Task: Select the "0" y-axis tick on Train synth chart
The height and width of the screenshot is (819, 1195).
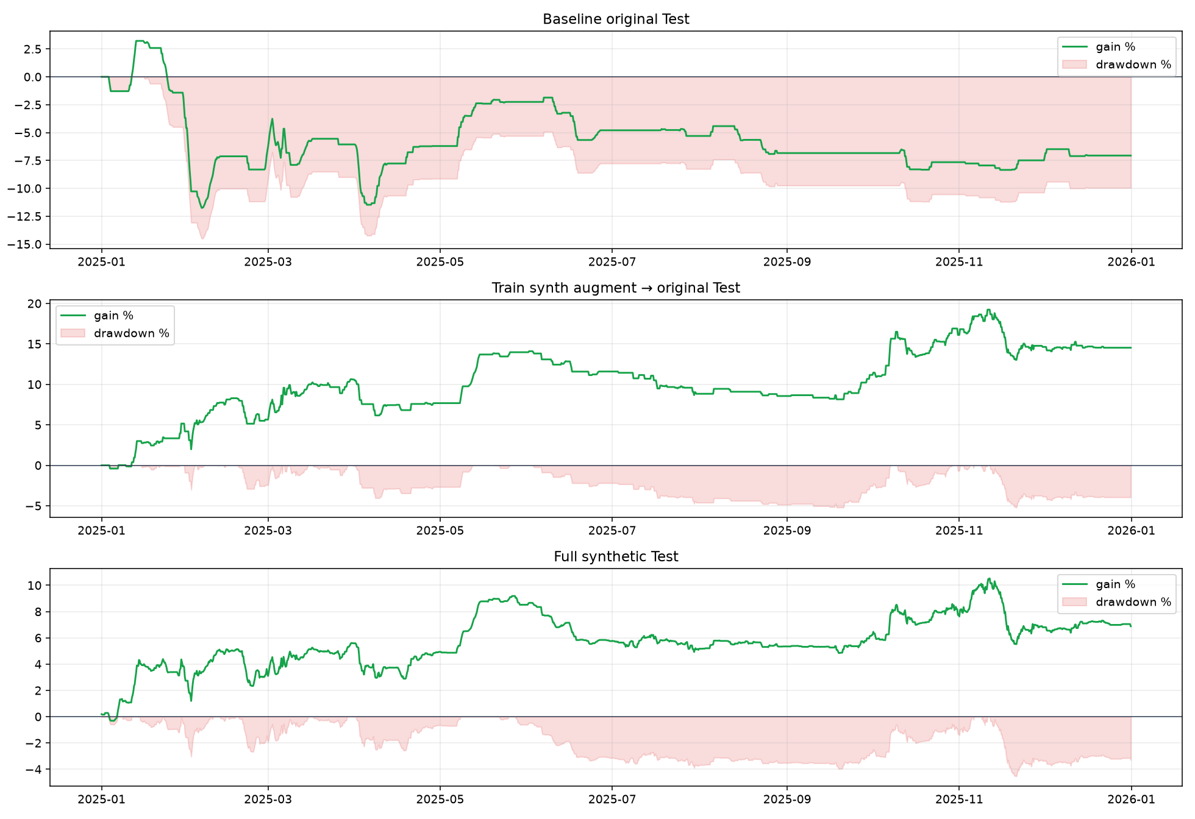Action: point(39,466)
